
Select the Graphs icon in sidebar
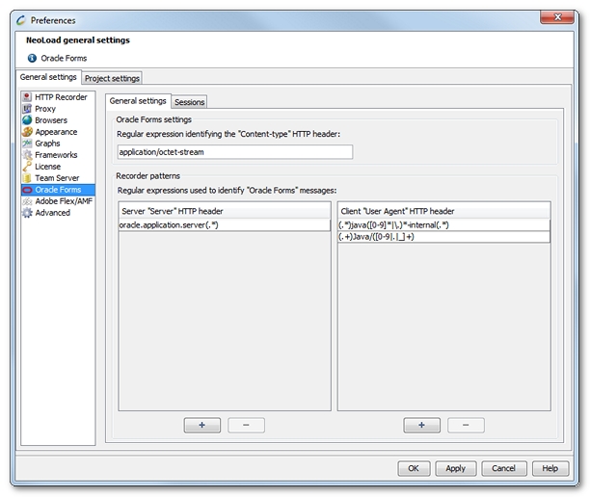[27, 144]
